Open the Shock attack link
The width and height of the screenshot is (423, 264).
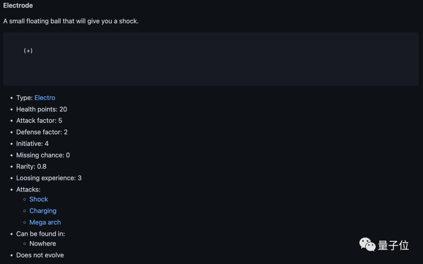click(x=38, y=199)
